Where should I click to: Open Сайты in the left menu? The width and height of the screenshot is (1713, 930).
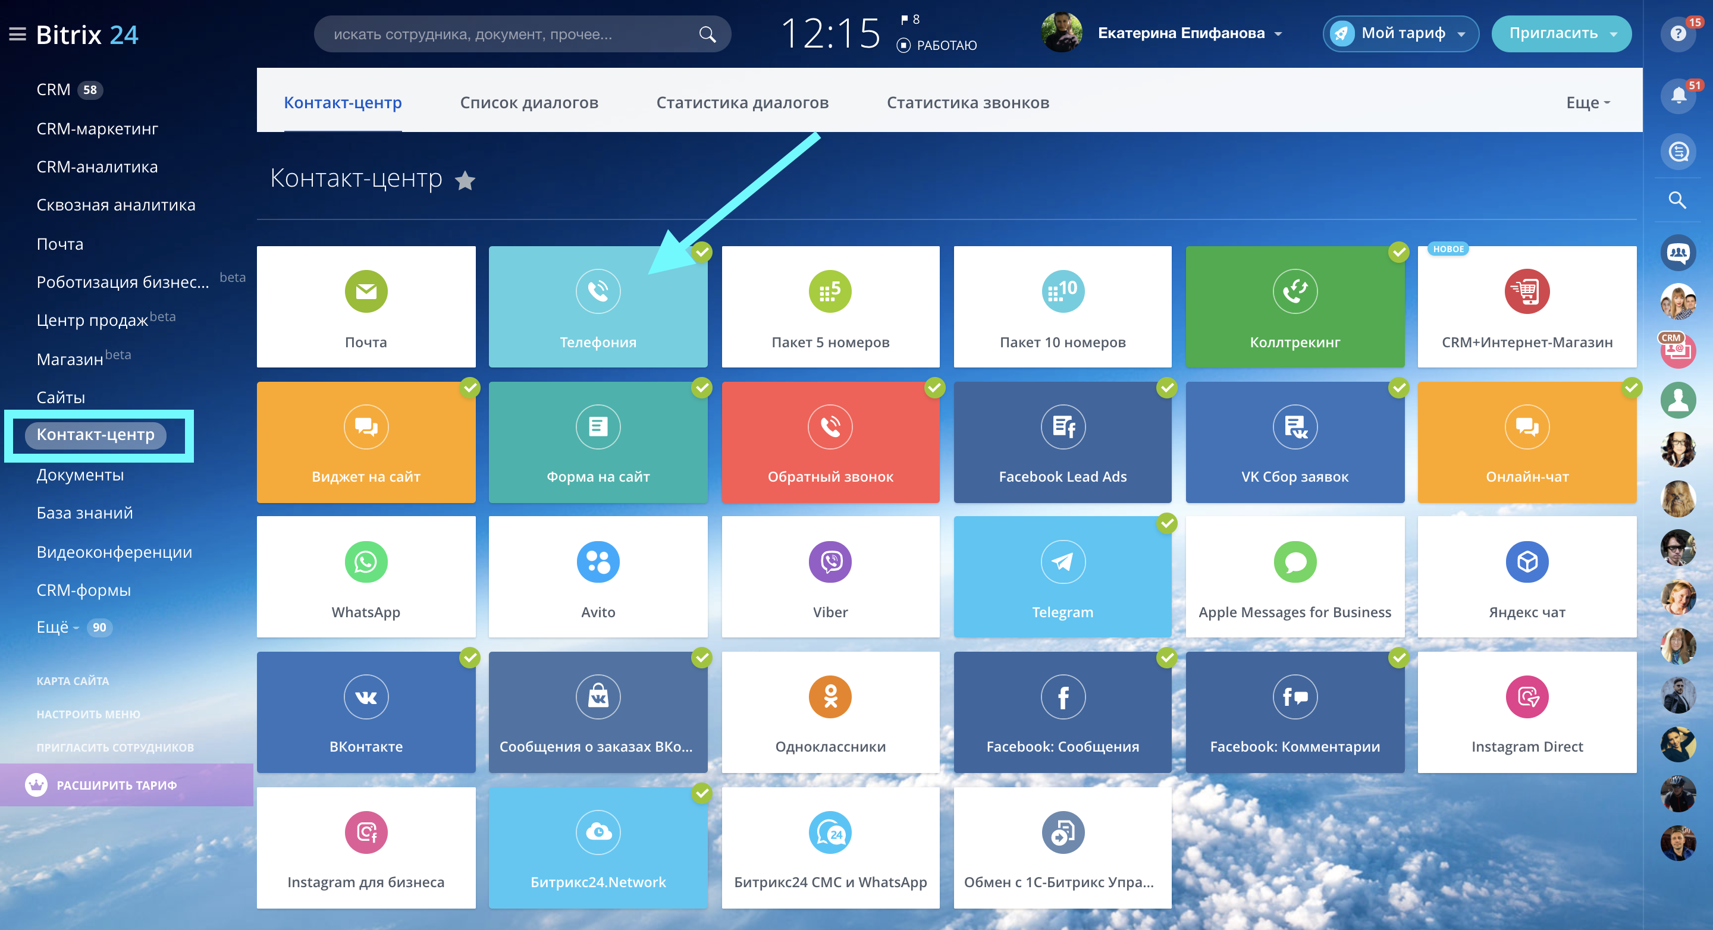click(x=61, y=398)
